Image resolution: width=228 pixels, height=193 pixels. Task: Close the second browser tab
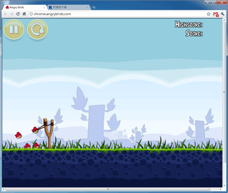pyautogui.click(x=87, y=7)
